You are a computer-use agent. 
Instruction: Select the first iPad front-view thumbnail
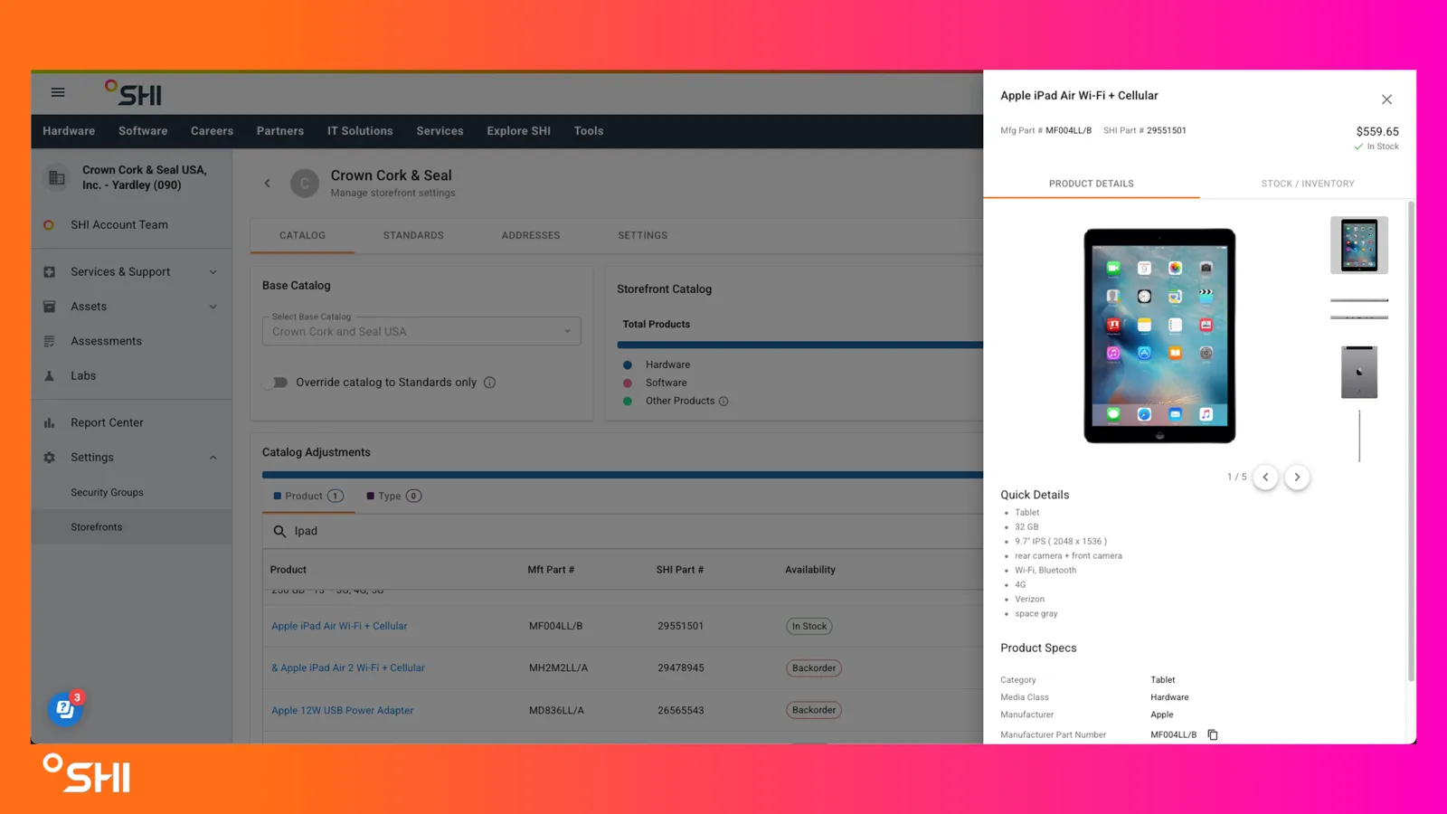coord(1359,245)
